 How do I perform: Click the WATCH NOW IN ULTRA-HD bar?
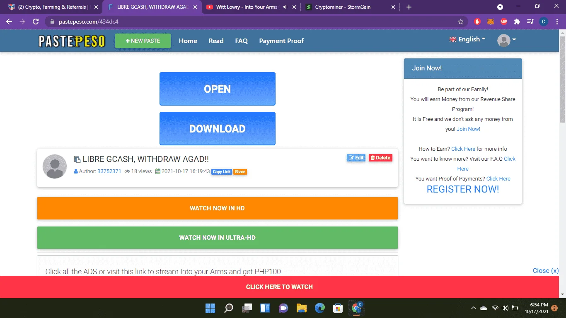pos(218,238)
